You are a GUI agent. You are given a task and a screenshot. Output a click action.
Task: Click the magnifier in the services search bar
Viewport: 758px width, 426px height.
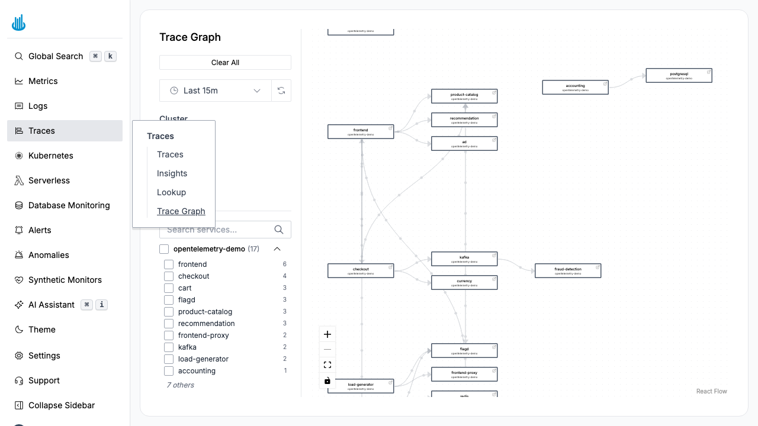click(x=279, y=230)
